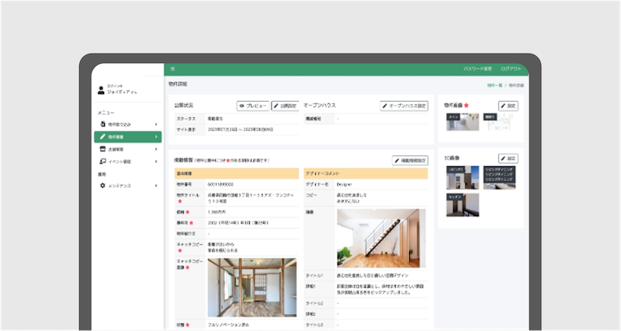
Task: Open イベント管理 in the sidebar menu
Action: click(x=128, y=162)
